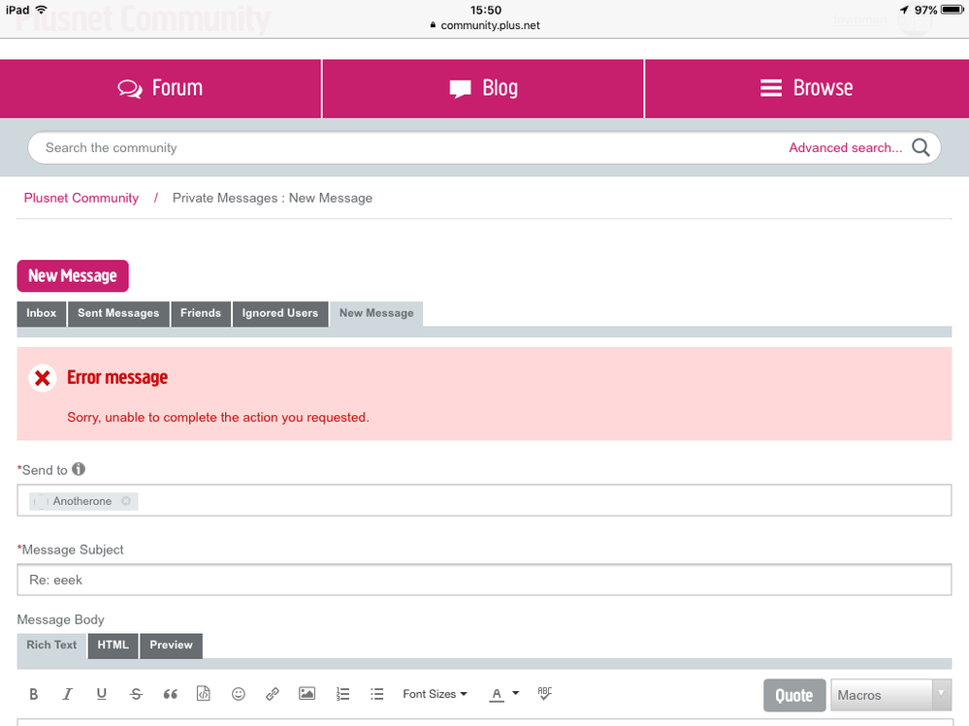Insert blockquote using quote-marks icon
This screenshot has height=726, width=969.
(x=171, y=694)
